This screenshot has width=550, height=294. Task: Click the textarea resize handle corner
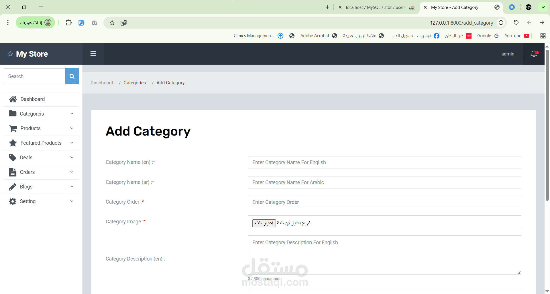coord(519,273)
